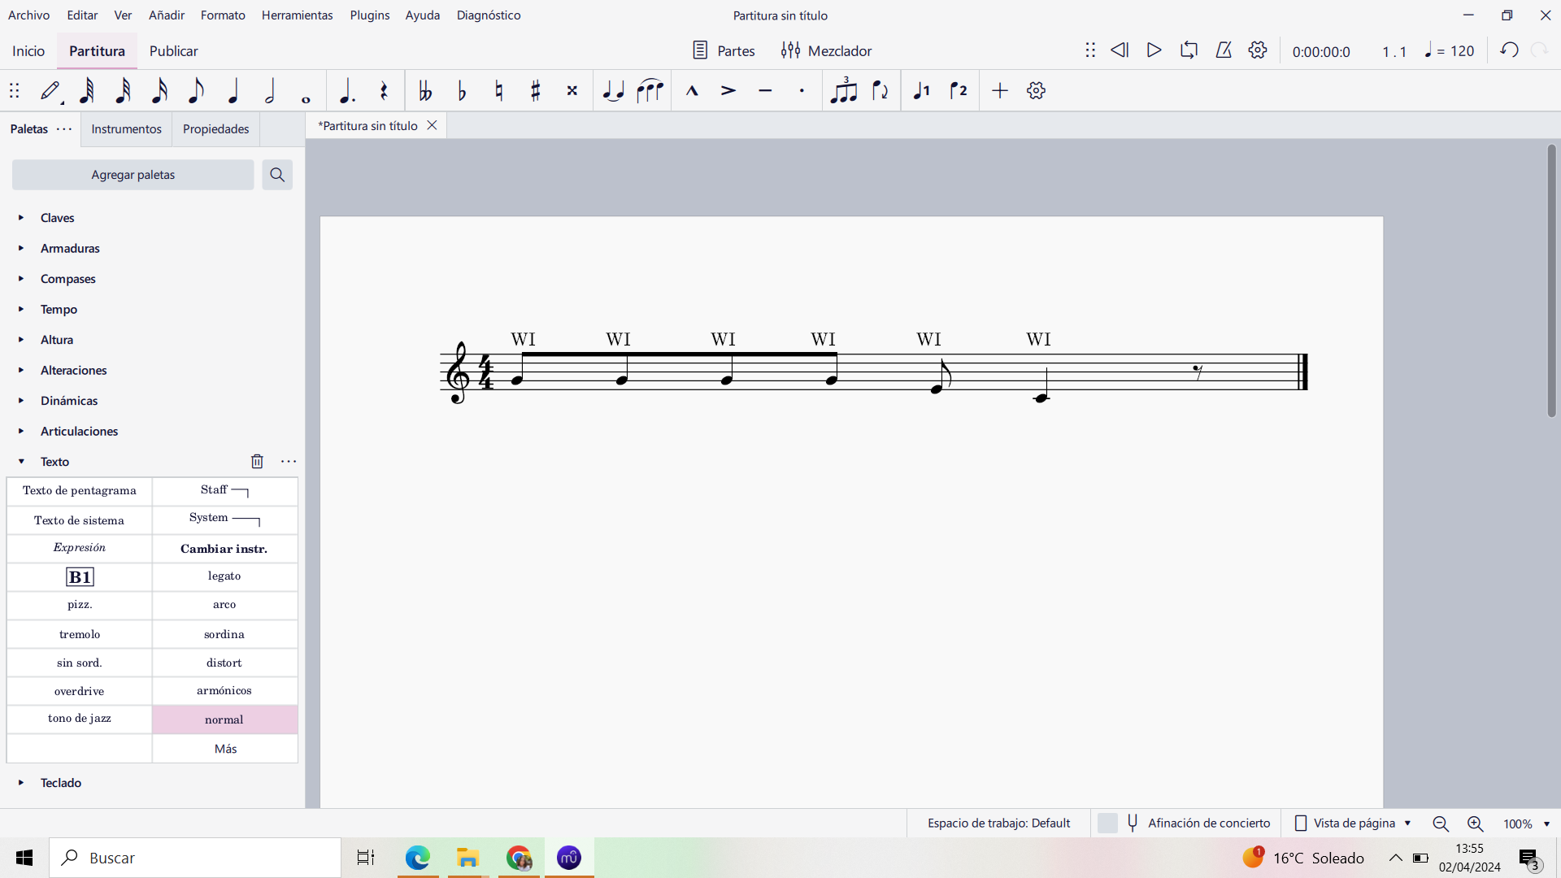Image resolution: width=1561 pixels, height=878 pixels.
Task: Apply a staccato articulation
Action: point(802,90)
